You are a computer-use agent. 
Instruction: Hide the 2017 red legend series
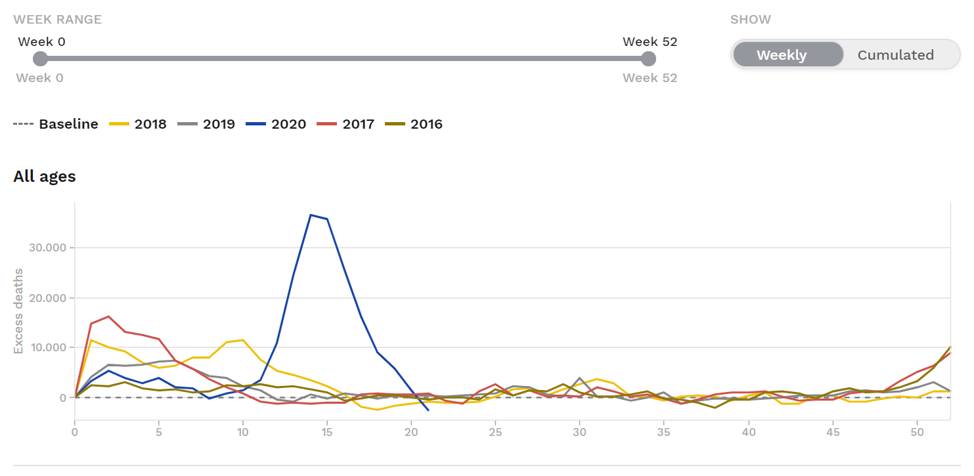(x=345, y=124)
